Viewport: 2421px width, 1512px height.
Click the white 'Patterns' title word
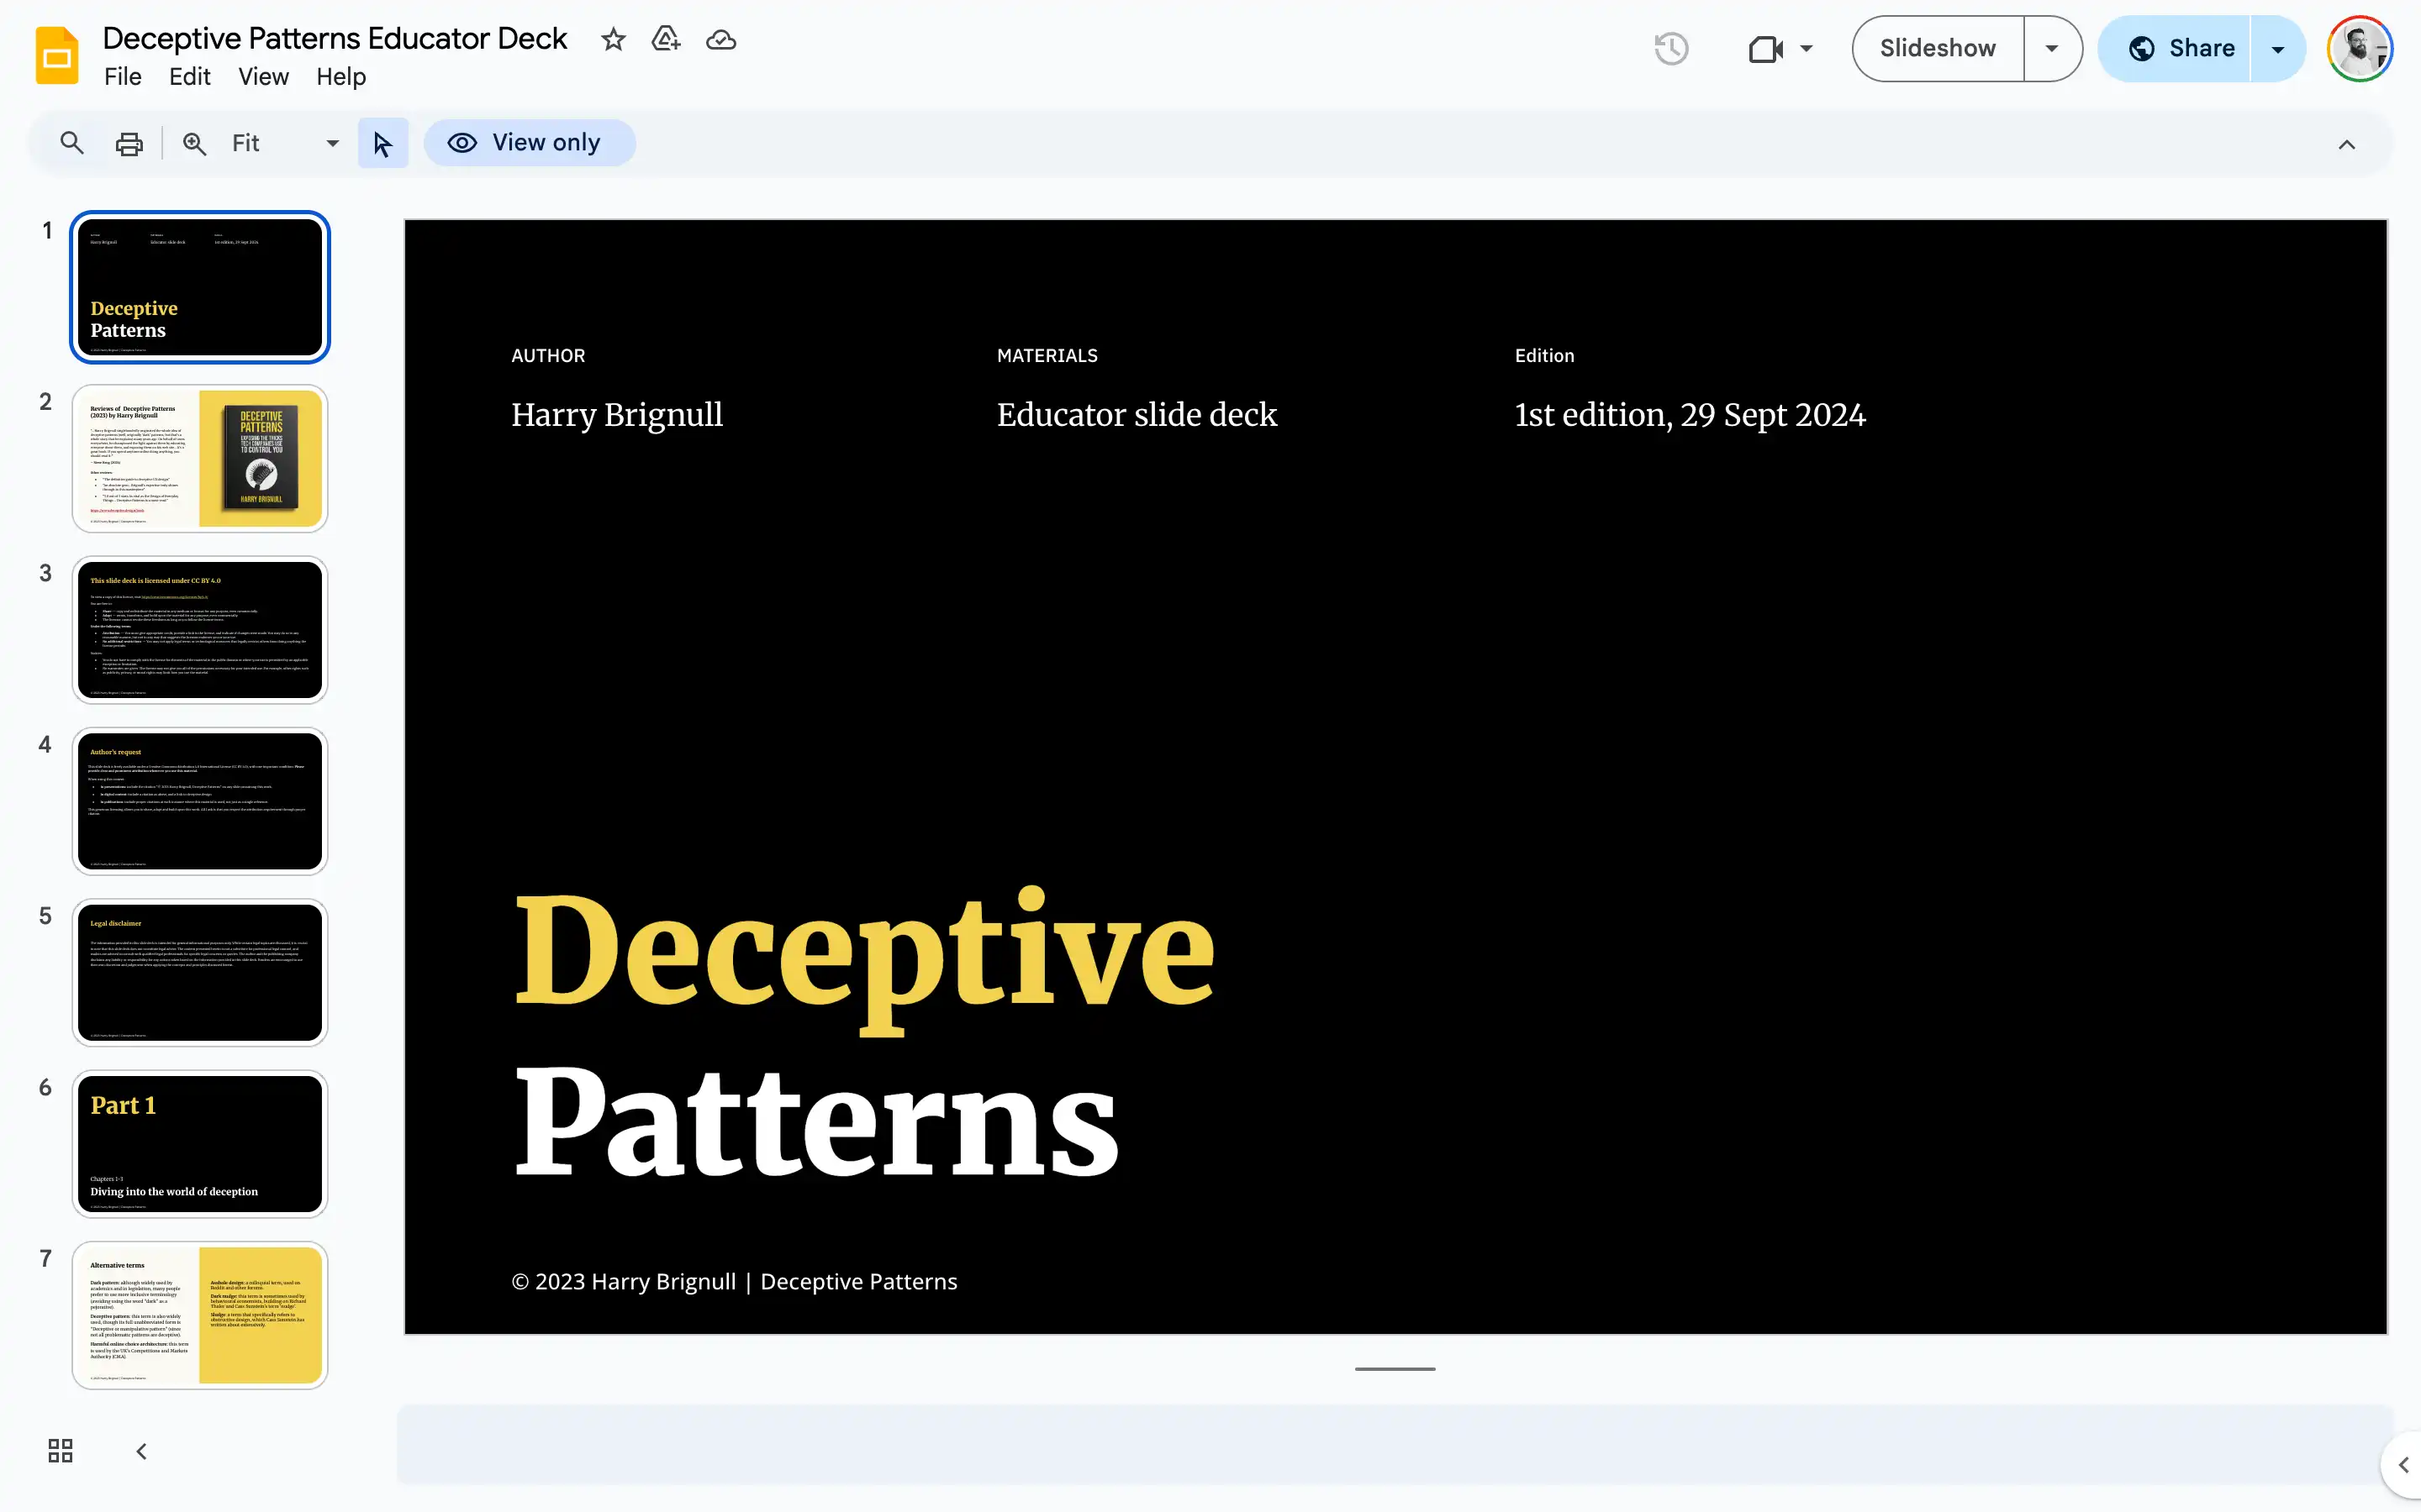(x=816, y=1121)
